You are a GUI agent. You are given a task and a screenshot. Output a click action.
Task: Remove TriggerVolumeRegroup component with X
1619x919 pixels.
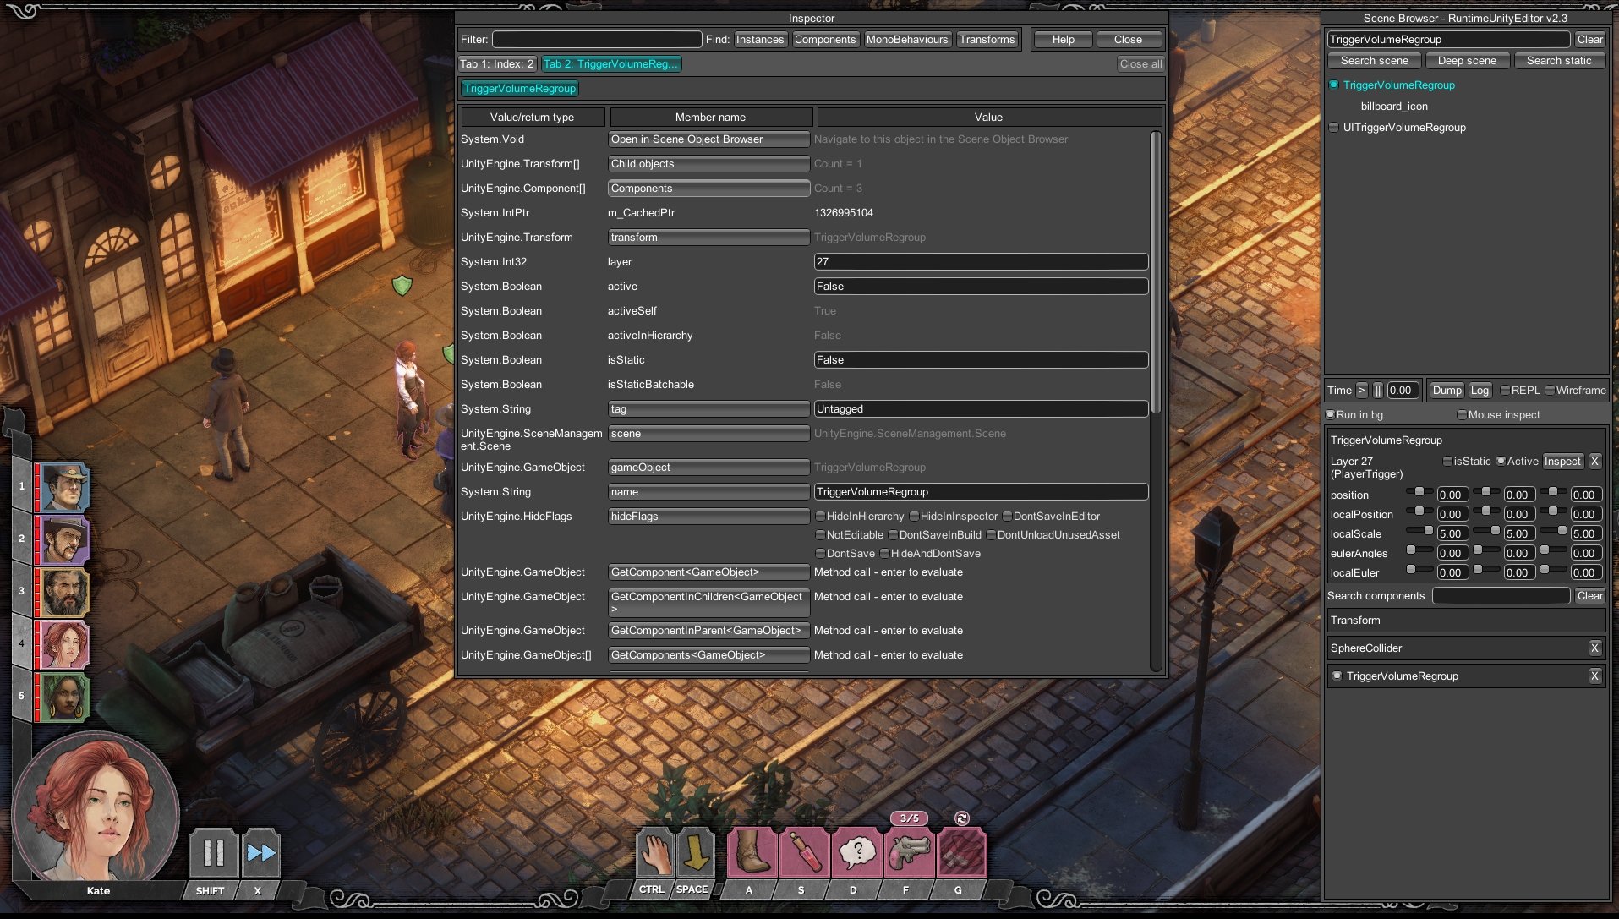coord(1594,676)
